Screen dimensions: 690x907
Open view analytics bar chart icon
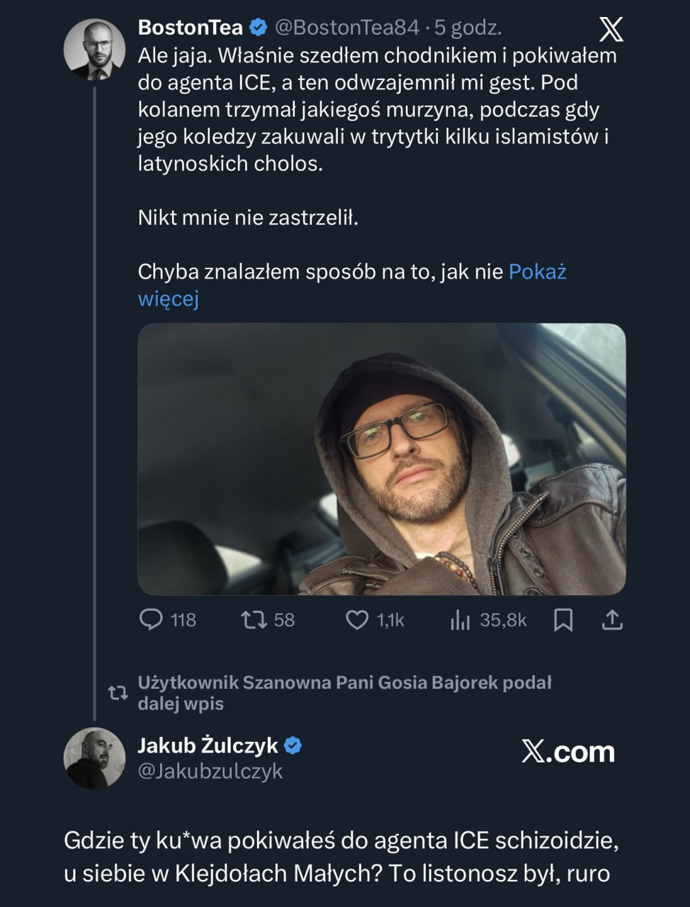coord(460,621)
